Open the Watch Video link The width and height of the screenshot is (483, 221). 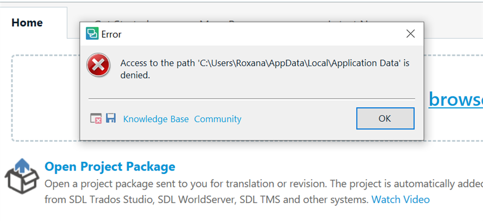pos(400,200)
